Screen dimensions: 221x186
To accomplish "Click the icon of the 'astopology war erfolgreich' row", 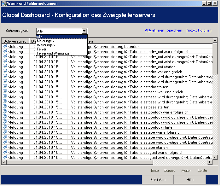I will tap(5, 112).
